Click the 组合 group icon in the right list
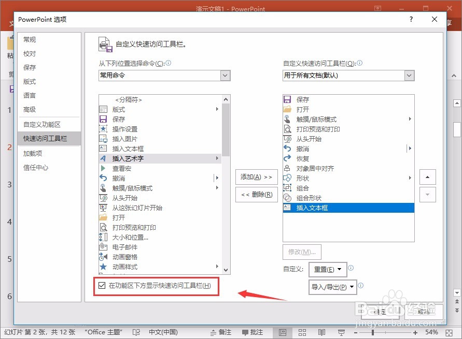Viewport: 462px width, 339px height. 287,188
